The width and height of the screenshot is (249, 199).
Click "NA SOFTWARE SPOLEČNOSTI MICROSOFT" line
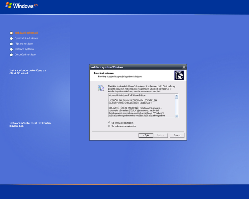(130, 103)
